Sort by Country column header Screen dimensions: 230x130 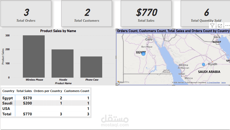(8, 91)
